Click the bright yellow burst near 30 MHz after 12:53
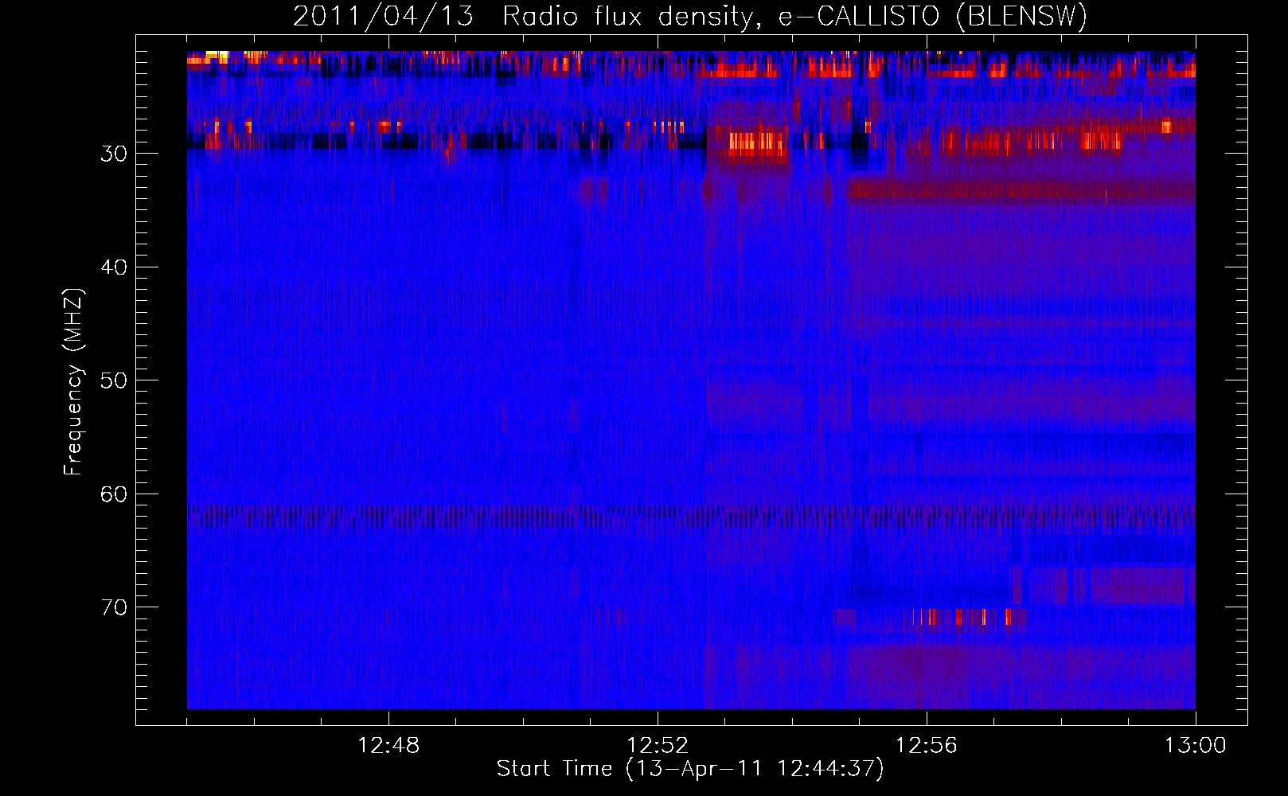Image resolution: width=1288 pixels, height=796 pixels. pos(755,142)
